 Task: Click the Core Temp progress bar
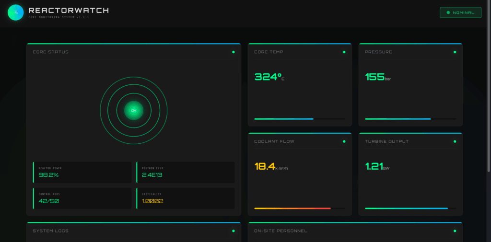(300, 119)
